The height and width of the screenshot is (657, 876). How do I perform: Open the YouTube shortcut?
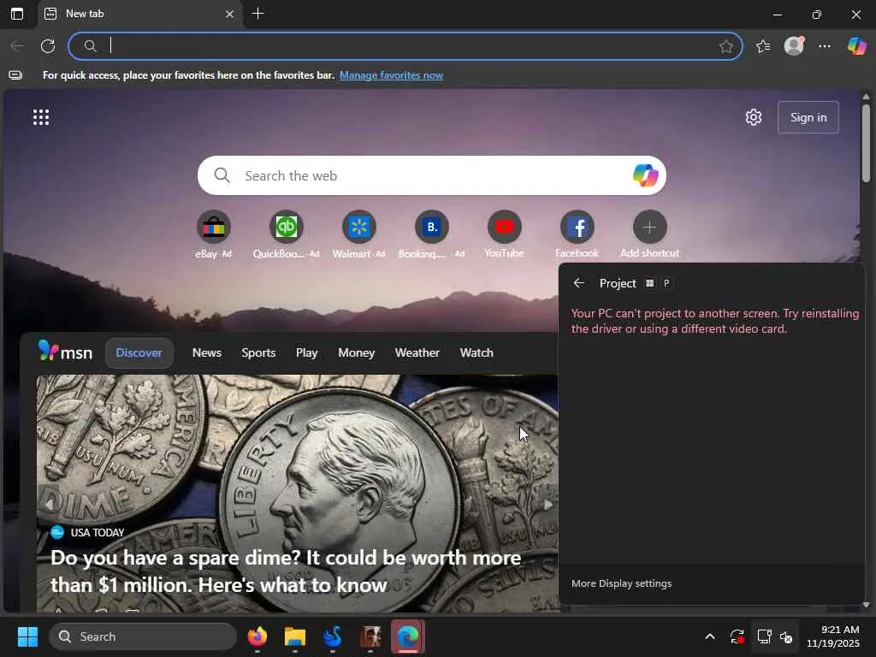tap(504, 228)
